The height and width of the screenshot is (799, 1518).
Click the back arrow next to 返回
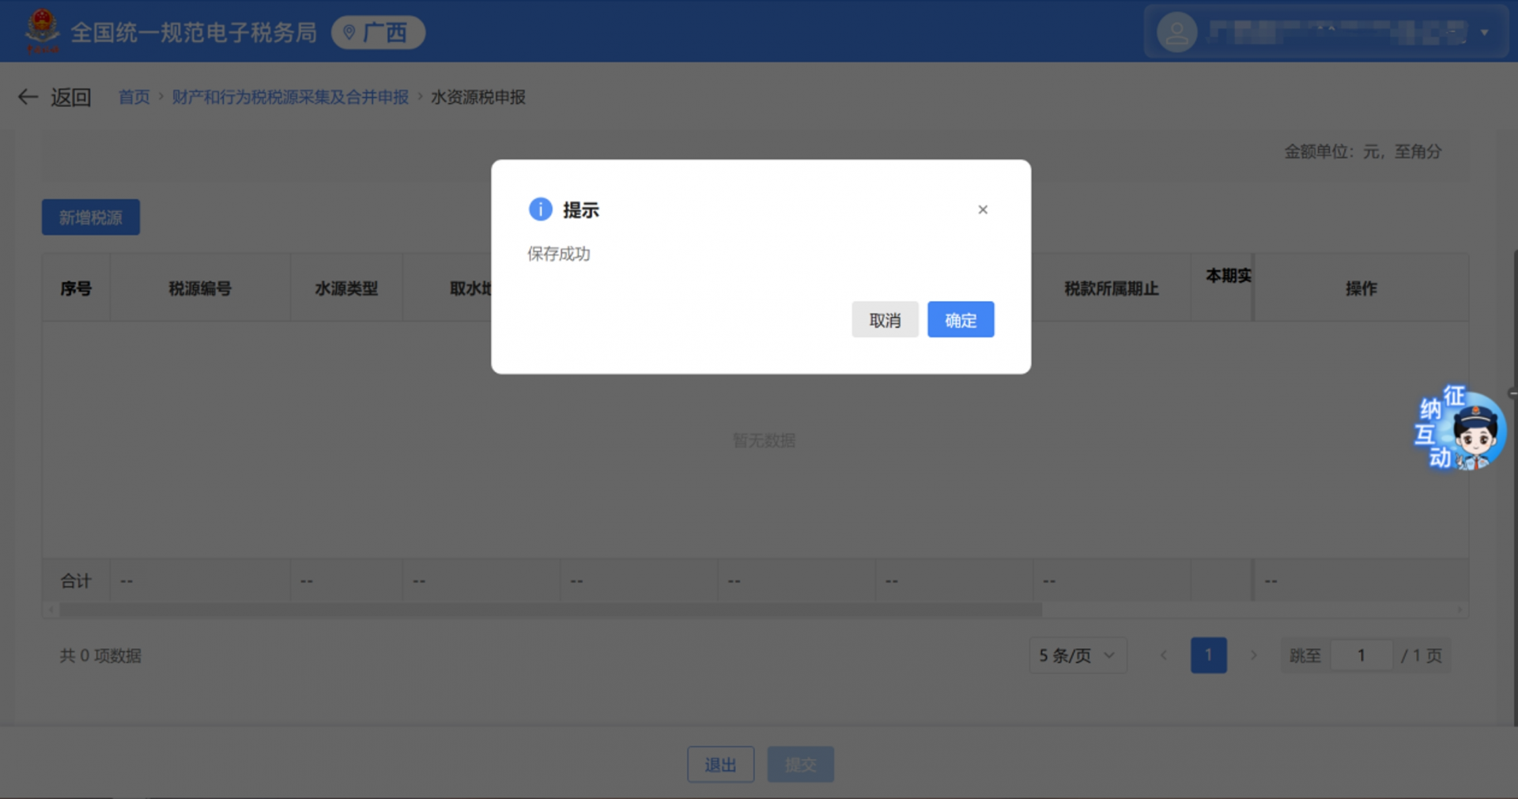(x=27, y=96)
